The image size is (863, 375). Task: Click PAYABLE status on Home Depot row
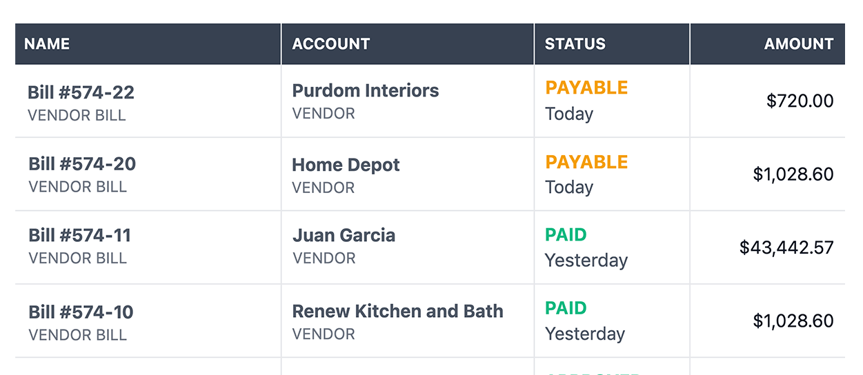click(x=586, y=162)
